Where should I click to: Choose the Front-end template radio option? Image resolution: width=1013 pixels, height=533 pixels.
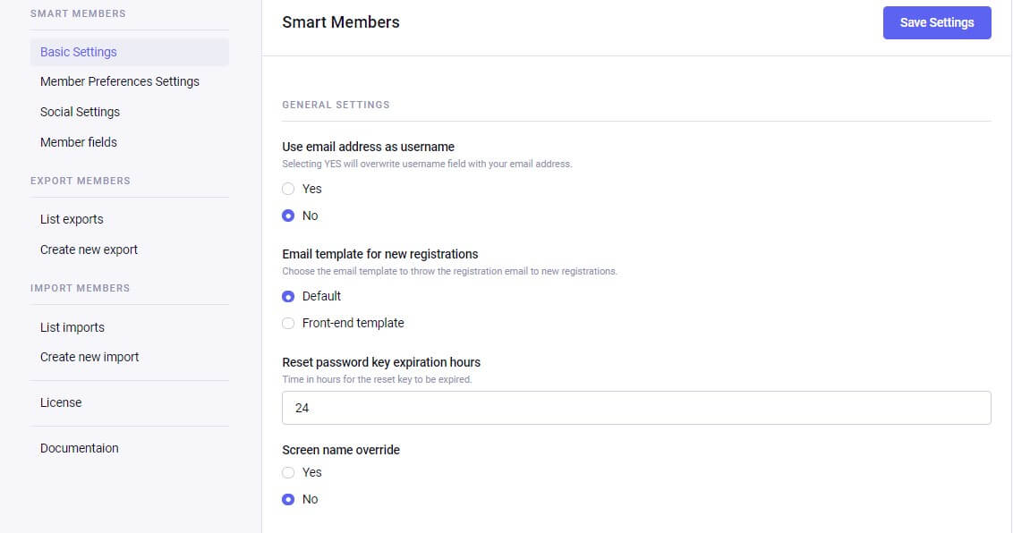point(288,323)
